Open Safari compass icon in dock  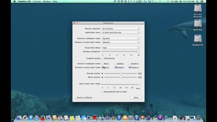point(37,118)
